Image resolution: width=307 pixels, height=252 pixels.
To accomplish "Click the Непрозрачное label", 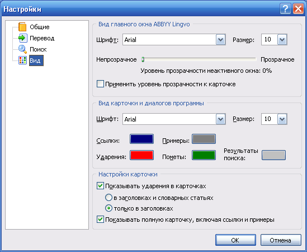I will click(x=116, y=59).
